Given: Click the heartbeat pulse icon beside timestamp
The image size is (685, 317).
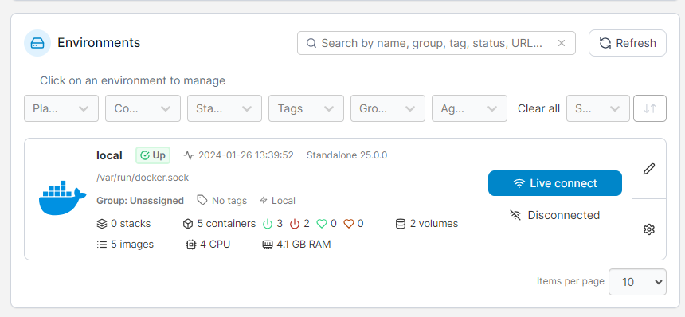Looking at the screenshot, I should pyautogui.click(x=189, y=155).
